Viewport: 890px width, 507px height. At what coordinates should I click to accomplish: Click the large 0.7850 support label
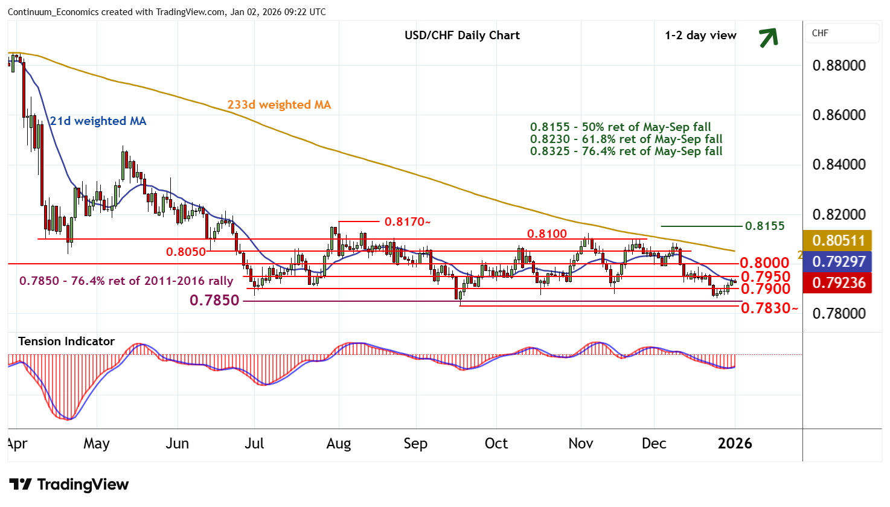tap(214, 300)
